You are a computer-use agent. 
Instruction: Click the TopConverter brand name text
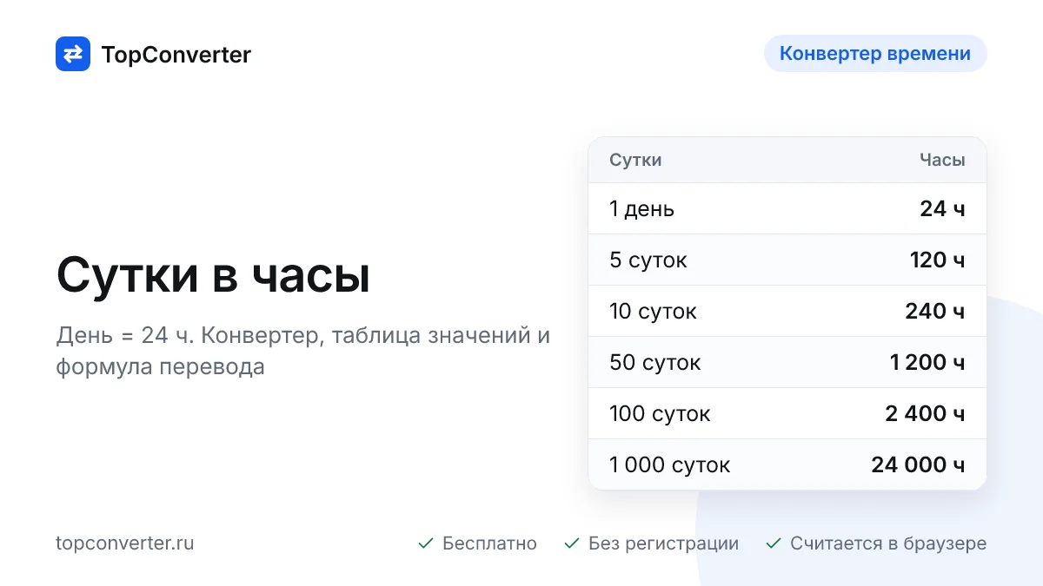point(176,55)
